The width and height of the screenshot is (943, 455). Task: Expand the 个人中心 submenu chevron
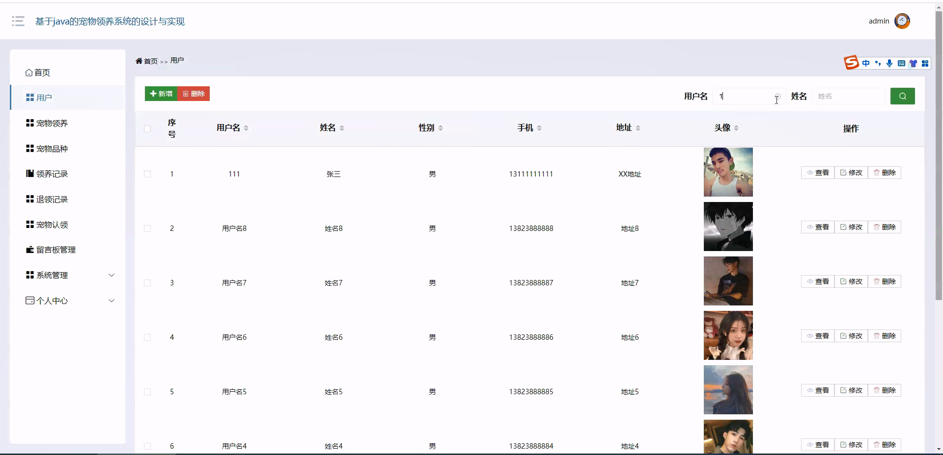111,301
